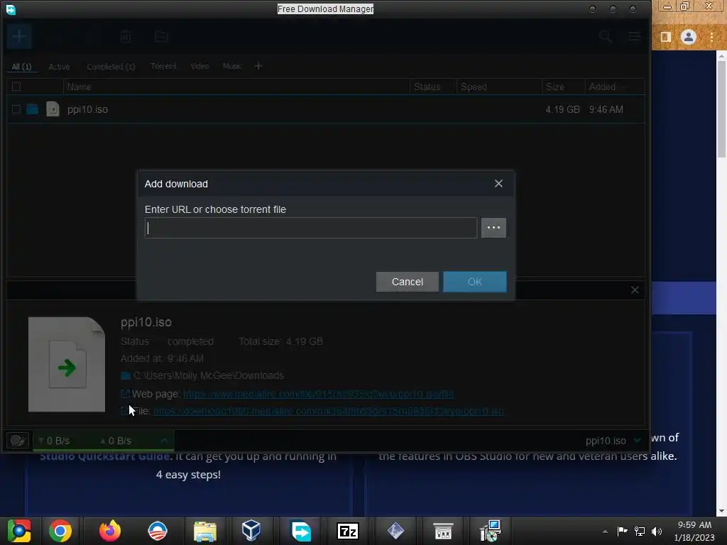Click the Action Center flag tray icon
The width and height of the screenshot is (727, 545).
(622, 531)
